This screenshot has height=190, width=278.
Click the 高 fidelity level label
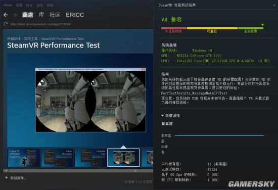pyautogui.click(x=163, y=141)
